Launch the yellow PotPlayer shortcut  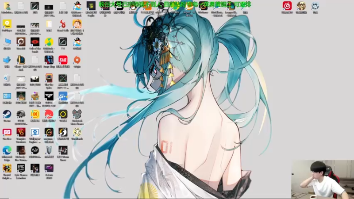(x=7, y=24)
